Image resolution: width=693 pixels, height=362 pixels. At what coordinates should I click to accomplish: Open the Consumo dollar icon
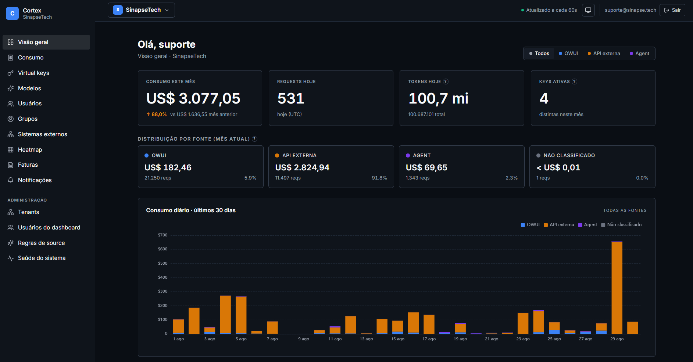(x=11, y=58)
